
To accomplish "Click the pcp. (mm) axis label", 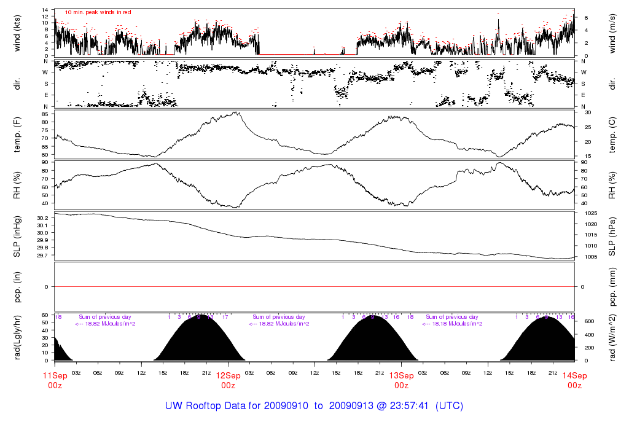I will 612,287.
